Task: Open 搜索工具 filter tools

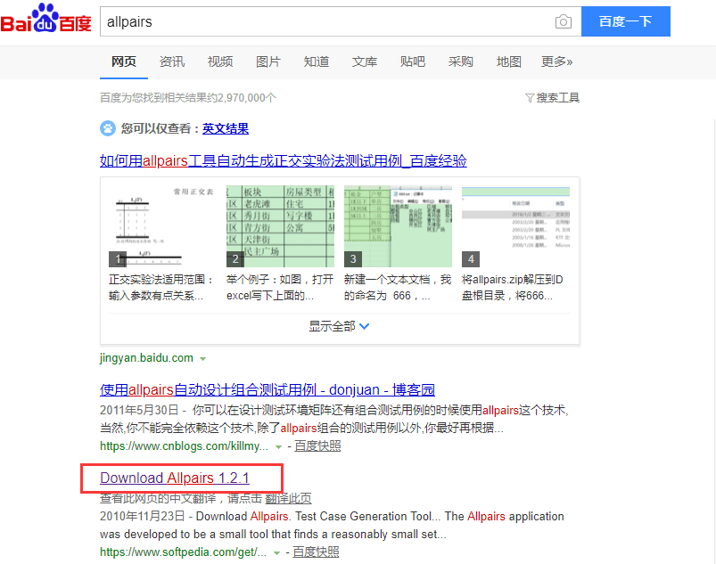Action: pyautogui.click(x=553, y=98)
